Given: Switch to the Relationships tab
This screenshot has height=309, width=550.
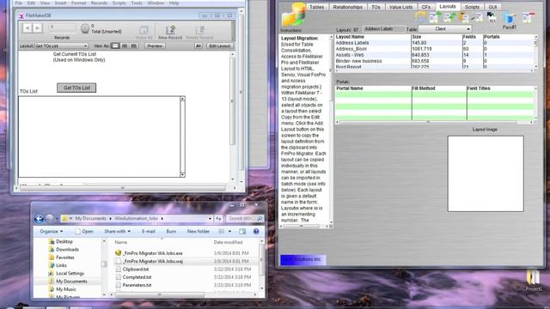Looking at the screenshot, I should pyautogui.click(x=347, y=7).
